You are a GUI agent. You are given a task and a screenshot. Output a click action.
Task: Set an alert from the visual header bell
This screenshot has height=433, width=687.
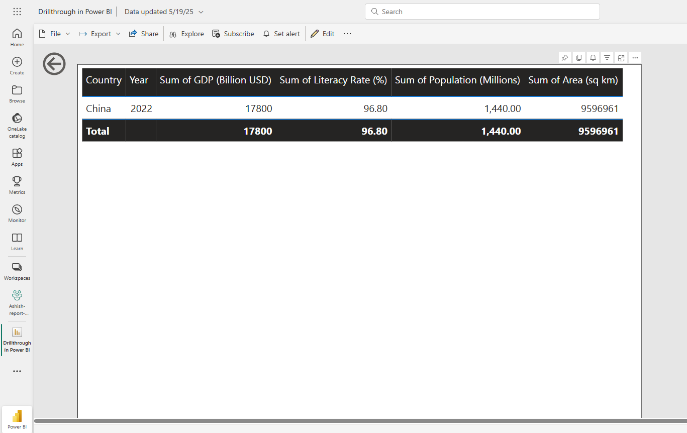coord(593,57)
